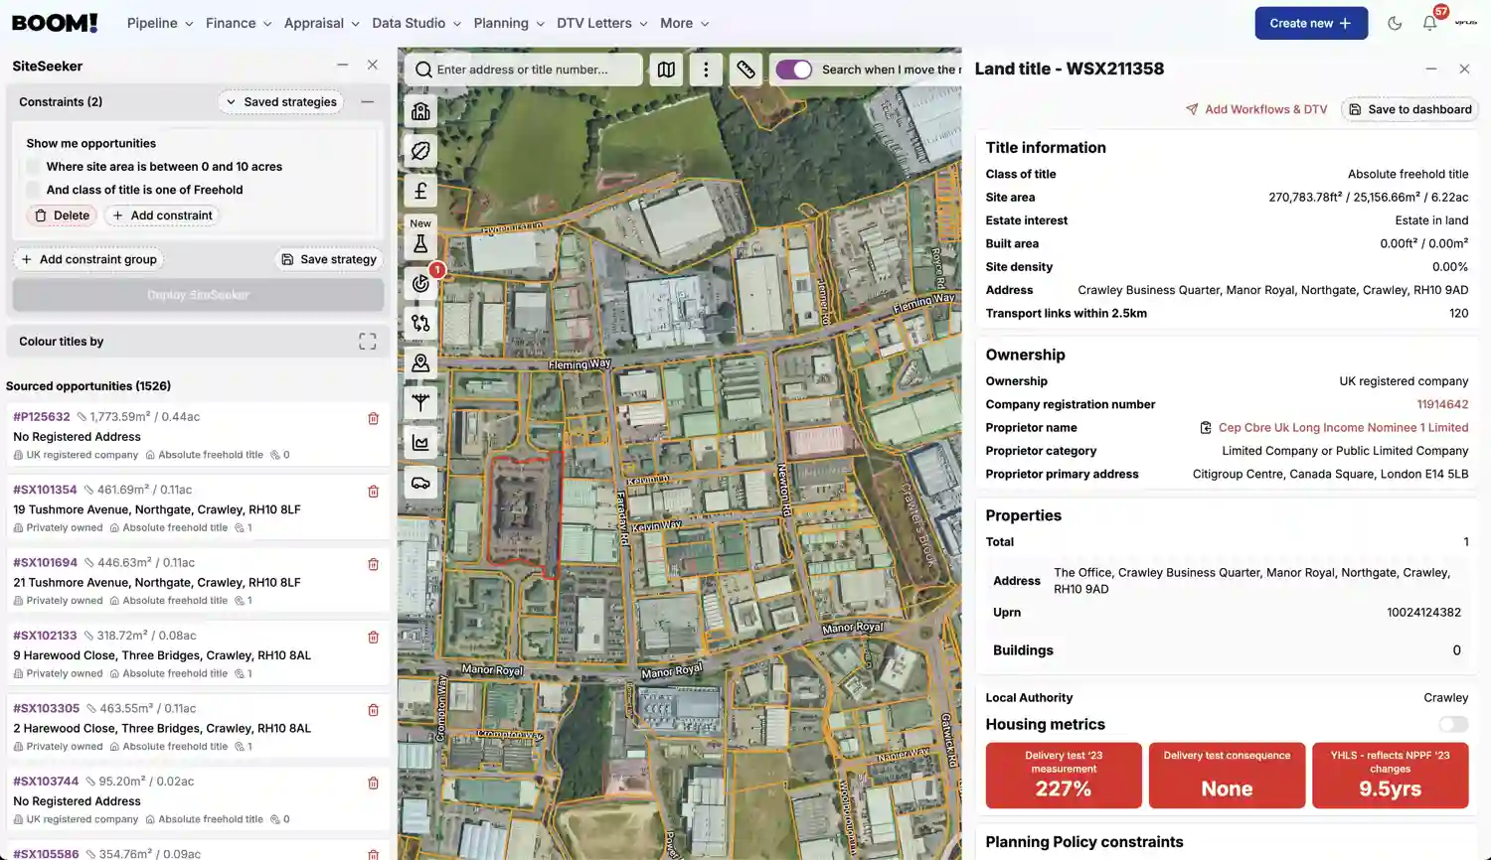Open the map style selector icon
Viewport: 1491px width, 860px height.
[666, 70]
